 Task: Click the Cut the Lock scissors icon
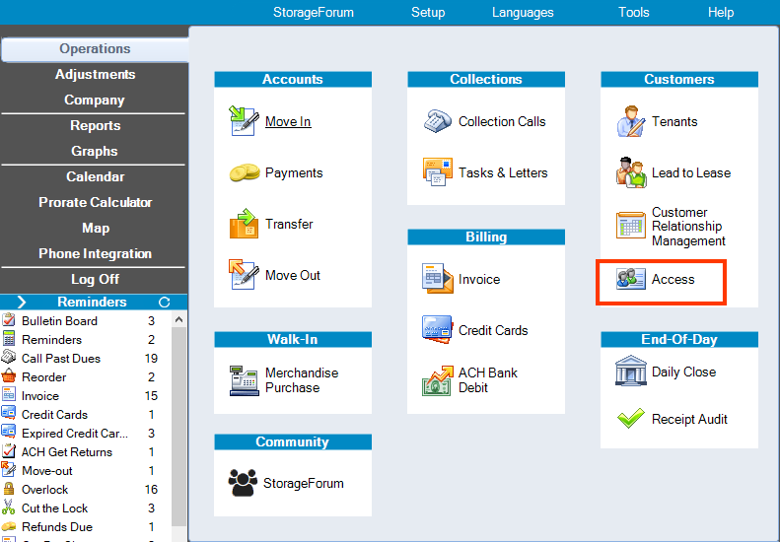(9, 508)
